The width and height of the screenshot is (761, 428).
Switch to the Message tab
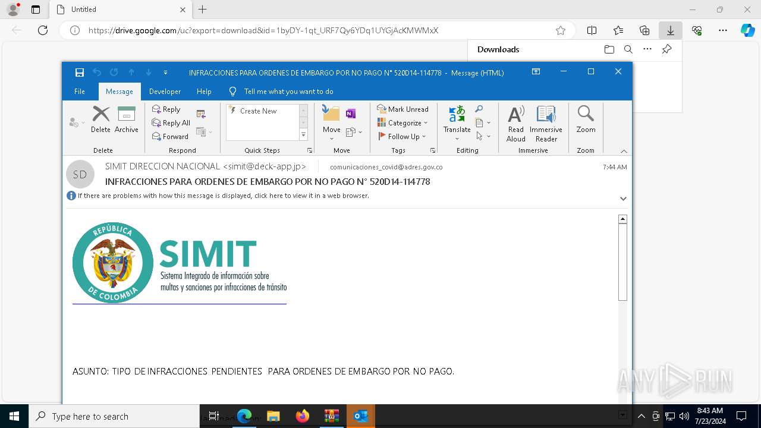point(119,92)
